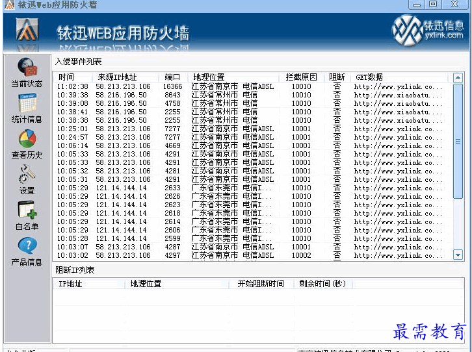Maximize the firewall window

coord(433,4)
